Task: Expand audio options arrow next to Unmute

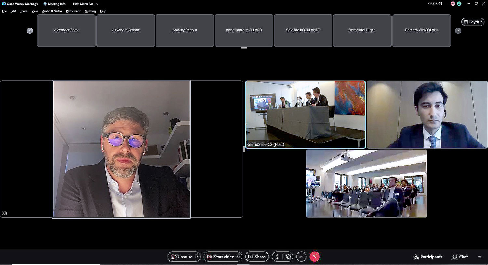Action: pyautogui.click(x=197, y=257)
